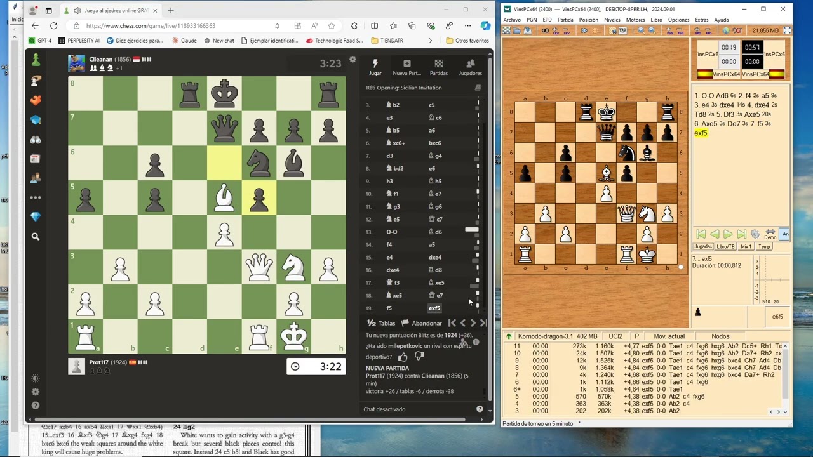Click the binoculars icon in chess.com sidebar
The image size is (813, 457).
click(36, 140)
